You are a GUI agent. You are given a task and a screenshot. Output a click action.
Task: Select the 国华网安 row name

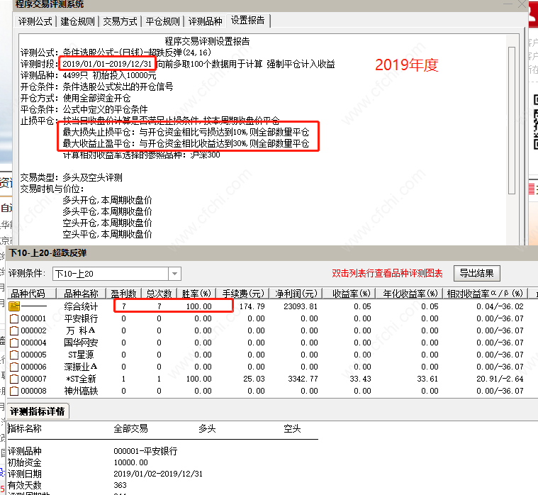[x=81, y=343]
